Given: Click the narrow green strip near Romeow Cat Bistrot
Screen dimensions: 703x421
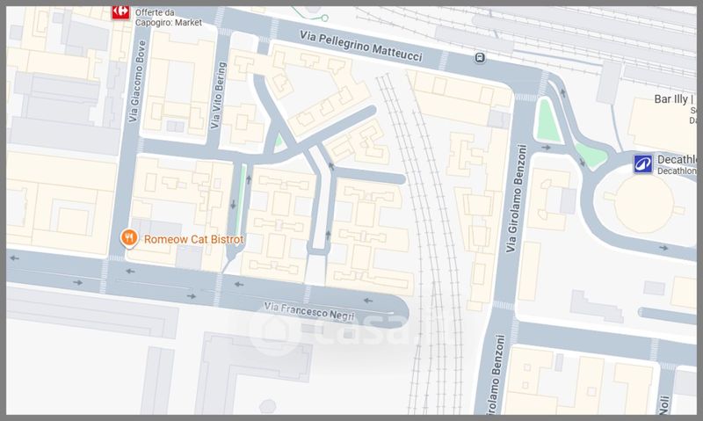Looking at the screenshot, I should click(x=240, y=185).
